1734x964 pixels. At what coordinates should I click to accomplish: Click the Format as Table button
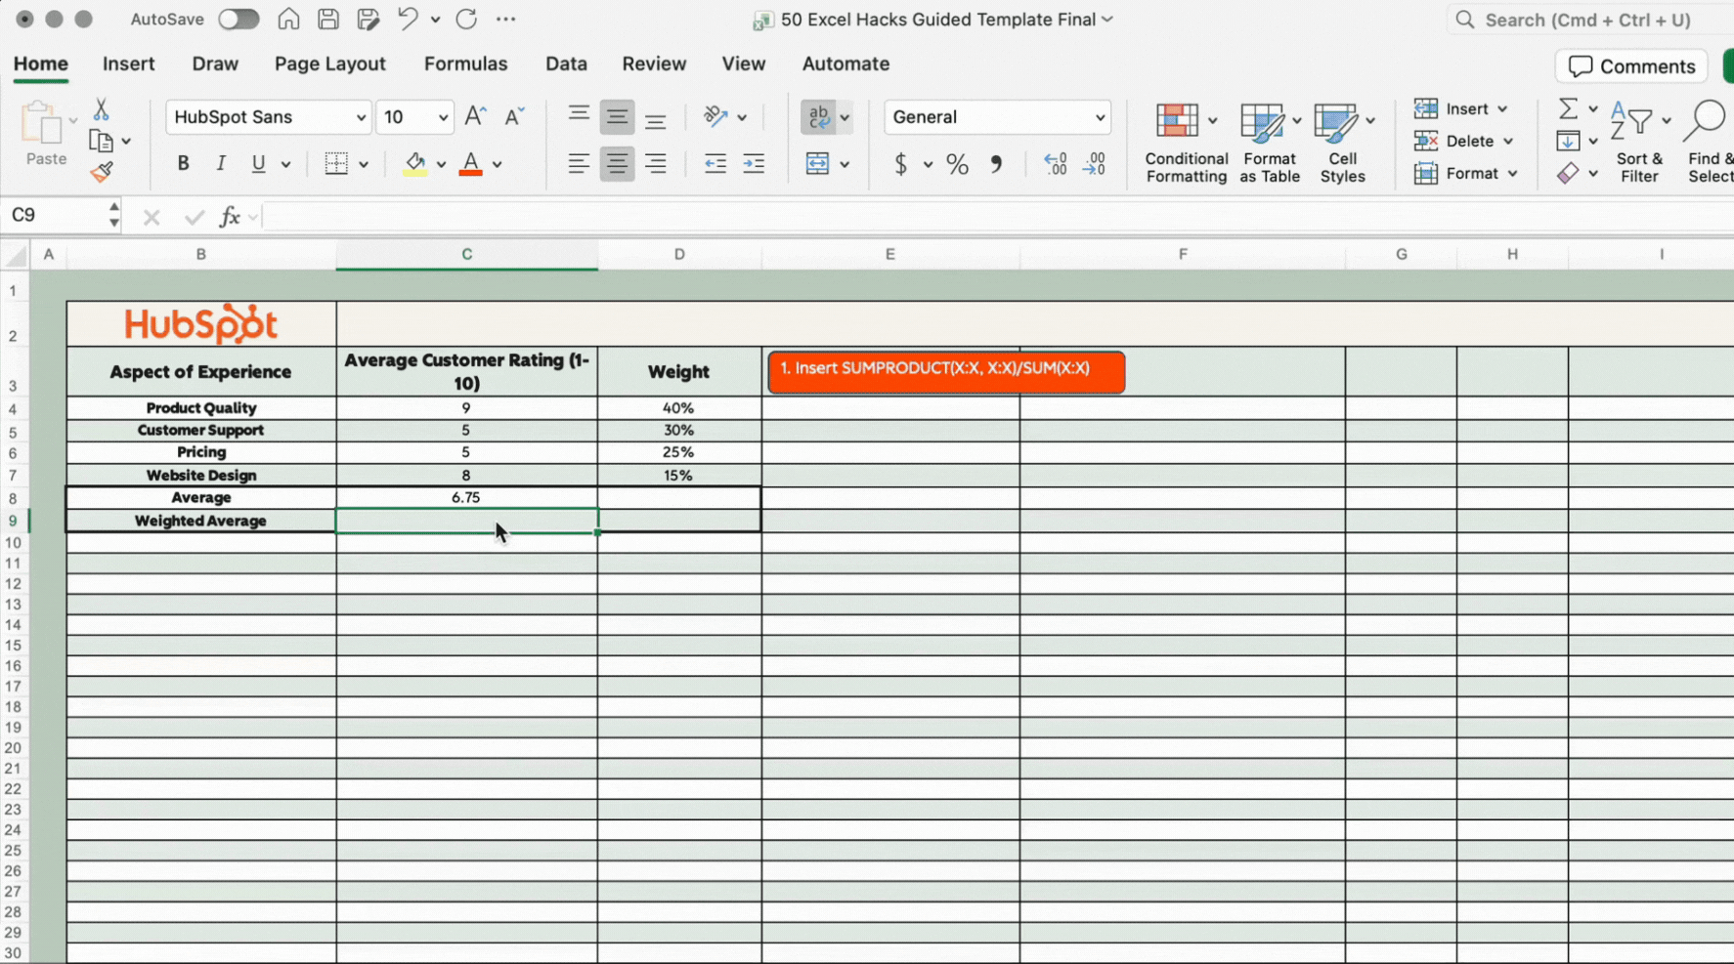click(1269, 143)
